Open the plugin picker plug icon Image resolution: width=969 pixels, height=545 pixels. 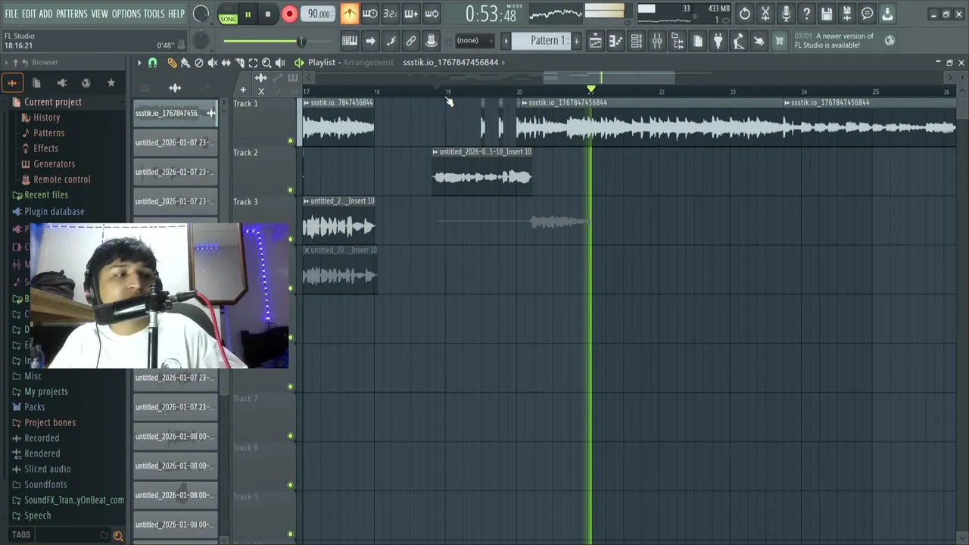[718, 41]
